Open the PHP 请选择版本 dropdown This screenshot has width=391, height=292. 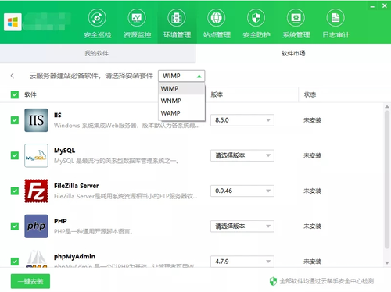coord(242,226)
